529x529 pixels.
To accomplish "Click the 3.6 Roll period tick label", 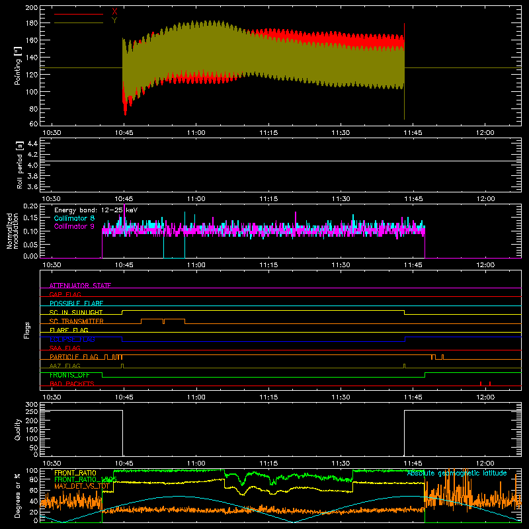I will click(32, 186).
